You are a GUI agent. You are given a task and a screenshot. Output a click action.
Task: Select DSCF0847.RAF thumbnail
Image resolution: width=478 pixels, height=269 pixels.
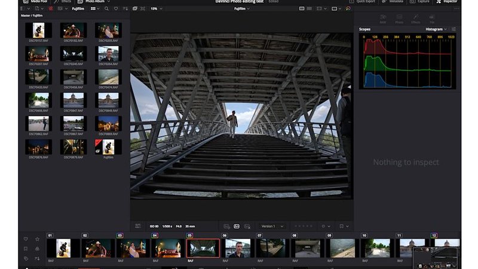click(73, 100)
